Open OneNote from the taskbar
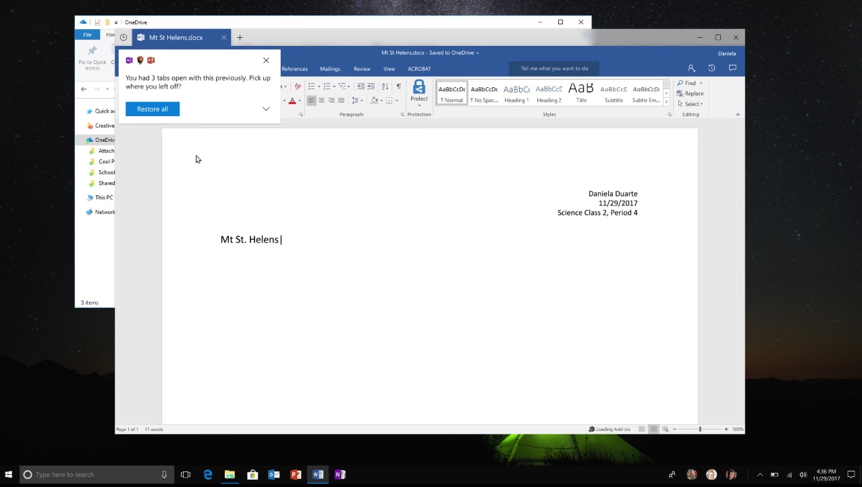The height and width of the screenshot is (487, 862). coord(340,474)
